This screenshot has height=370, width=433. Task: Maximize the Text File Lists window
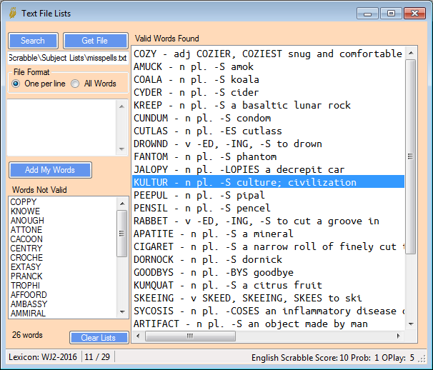pyautogui.click(x=391, y=14)
